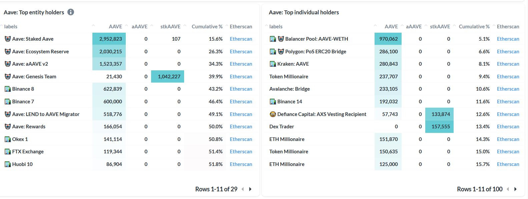This screenshot has width=528, height=199.
Task: Click the ghost icon in the Balancer Pool row
Action: [x=281, y=39]
